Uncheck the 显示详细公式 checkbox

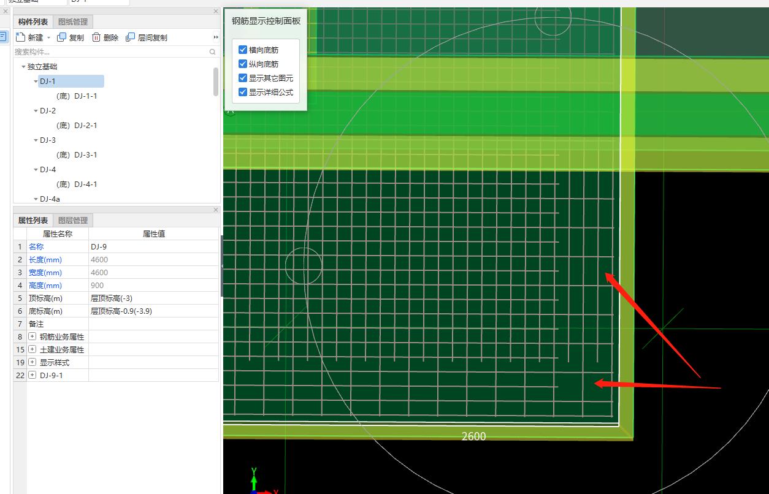click(243, 92)
